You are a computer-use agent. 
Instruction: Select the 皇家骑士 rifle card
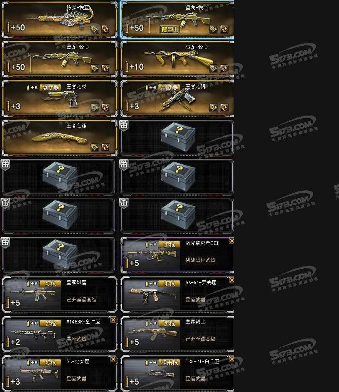pos(178,334)
